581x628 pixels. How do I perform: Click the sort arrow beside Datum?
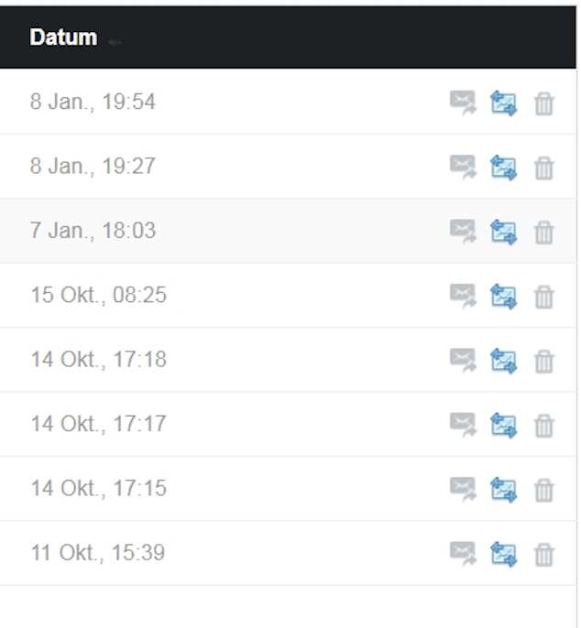[x=114, y=41]
